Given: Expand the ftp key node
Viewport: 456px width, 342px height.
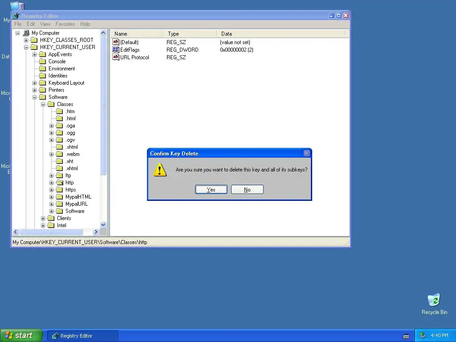Looking at the screenshot, I should [52, 175].
